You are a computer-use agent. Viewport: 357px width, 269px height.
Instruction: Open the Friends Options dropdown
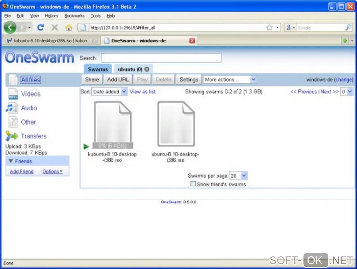click(x=52, y=171)
